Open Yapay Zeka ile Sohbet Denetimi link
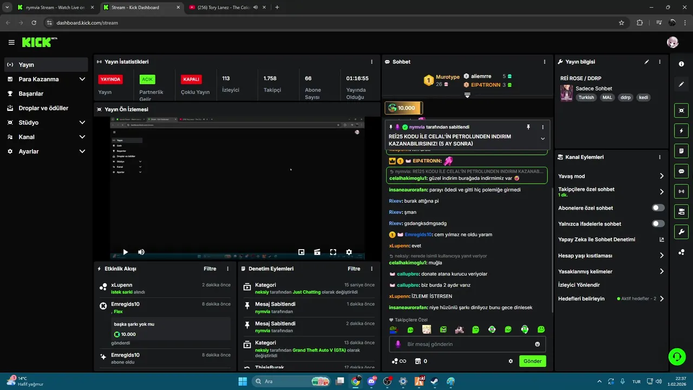The height and width of the screenshot is (390, 693). [x=611, y=239]
